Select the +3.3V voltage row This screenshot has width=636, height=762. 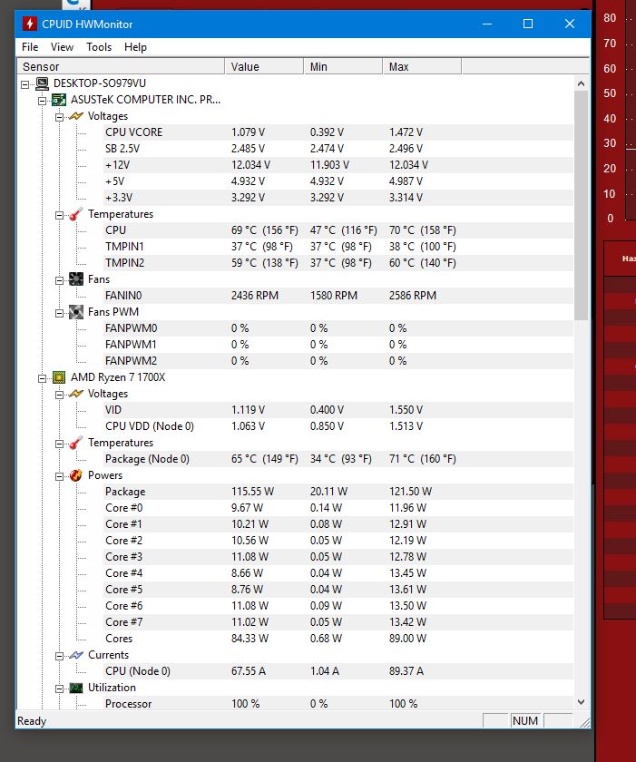point(338,198)
